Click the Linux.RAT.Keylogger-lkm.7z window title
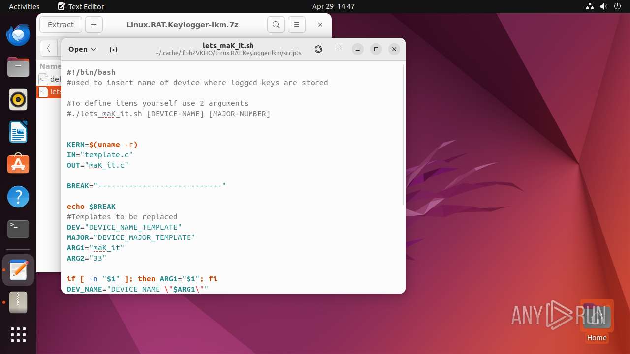 [x=183, y=25]
